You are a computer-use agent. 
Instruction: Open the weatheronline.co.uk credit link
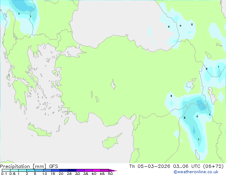[196, 172]
